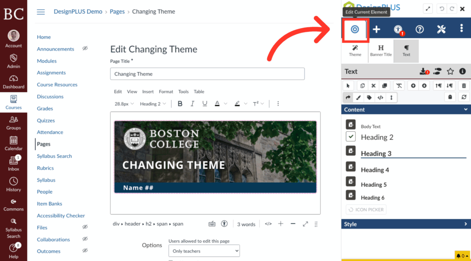Click the footsteps icon in Text header
Viewport: 471px width, 261px height.
click(x=438, y=71)
